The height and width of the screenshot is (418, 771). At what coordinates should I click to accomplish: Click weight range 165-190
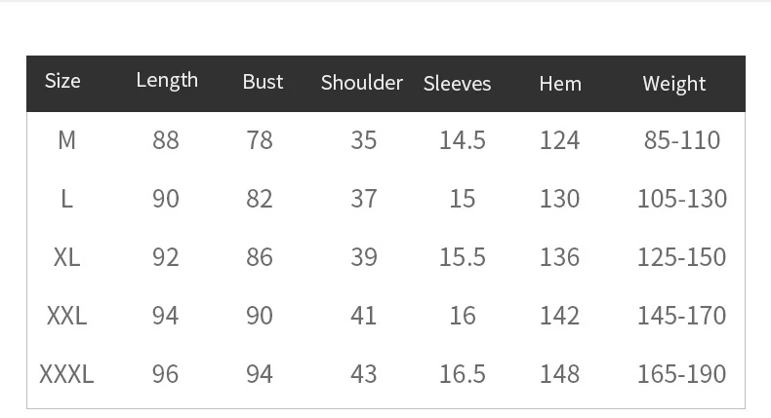(x=681, y=374)
